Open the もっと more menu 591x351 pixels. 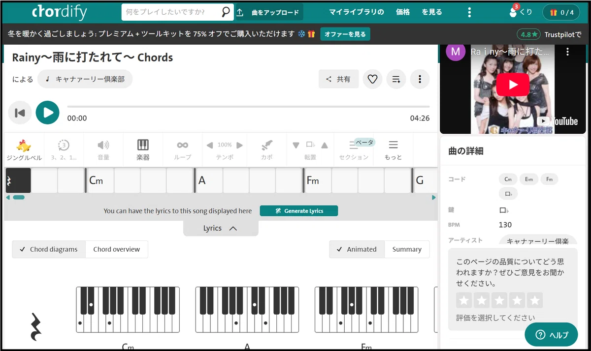[x=393, y=150]
